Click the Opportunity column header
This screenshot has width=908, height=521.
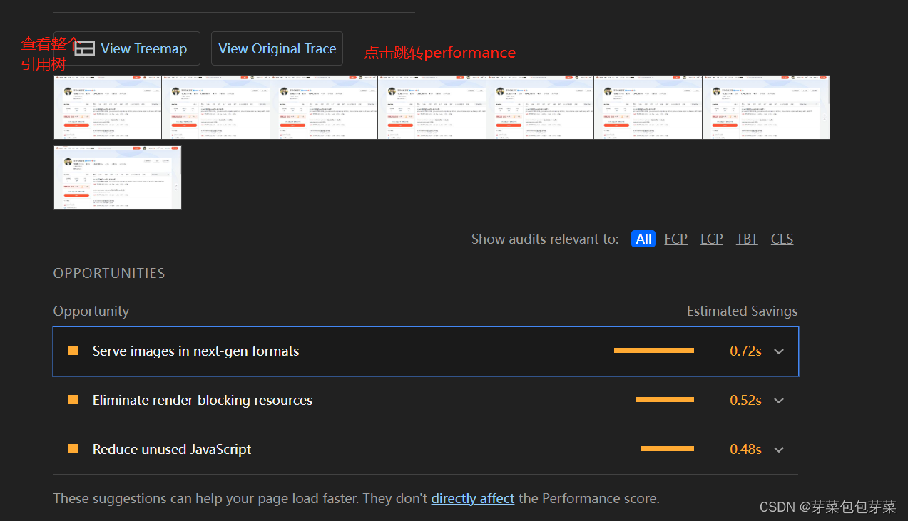pyautogui.click(x=91, y=311)
